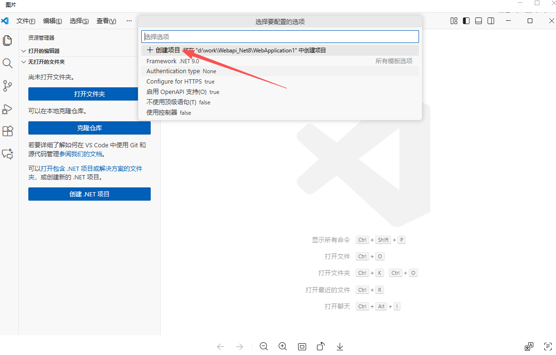Viewport: 556px width, 355px height.
Task: Open the Chat view icon in activity bar
Action: tap(8, 154)
